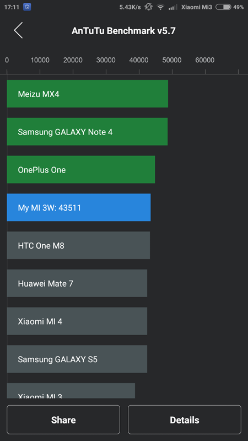
Task: Tap the blue My MI 3W: 43511 bar
Action: click(x=79, y=208)
